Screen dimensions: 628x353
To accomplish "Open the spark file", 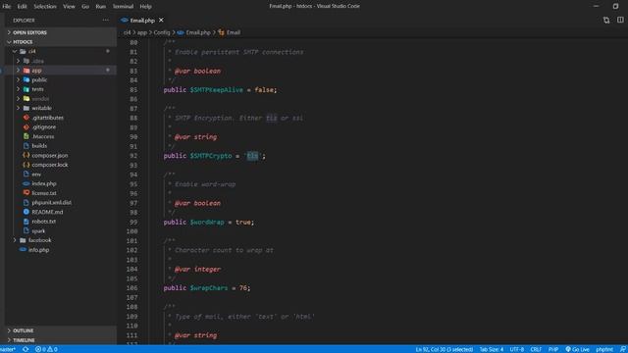I will pos(38,231).
